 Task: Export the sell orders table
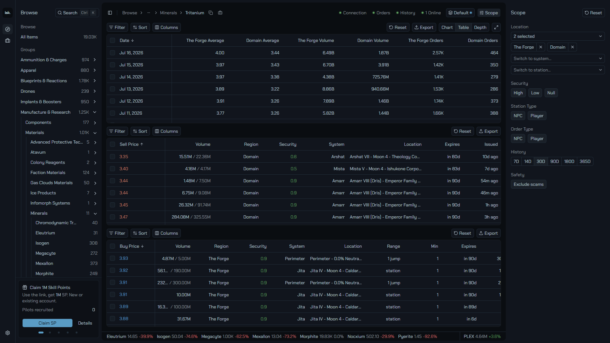click(488, 131)
